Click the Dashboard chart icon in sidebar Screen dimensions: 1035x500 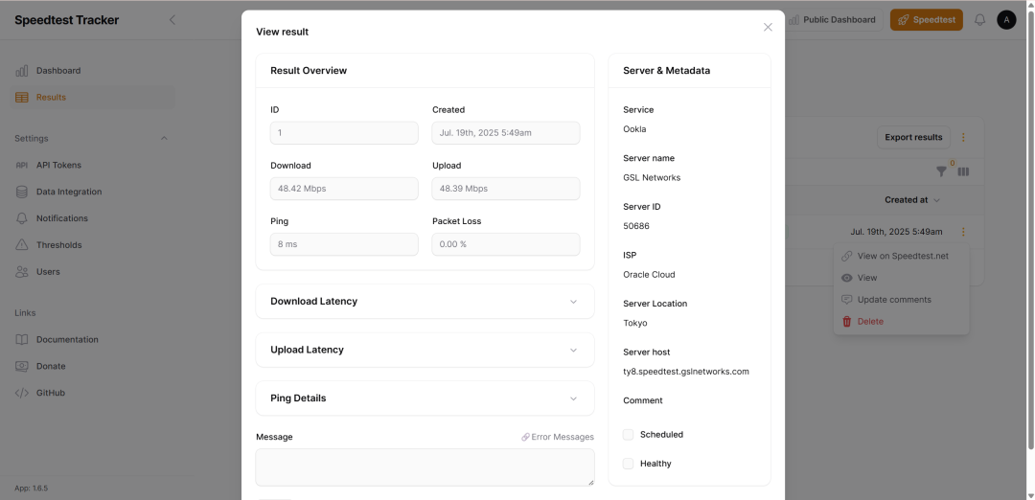pyautogui.click(x=22, y=71)
